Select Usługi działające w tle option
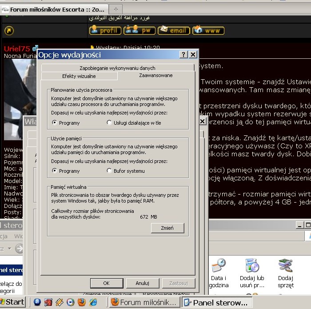This screenshot has width=311, height=309. [109, 123]
